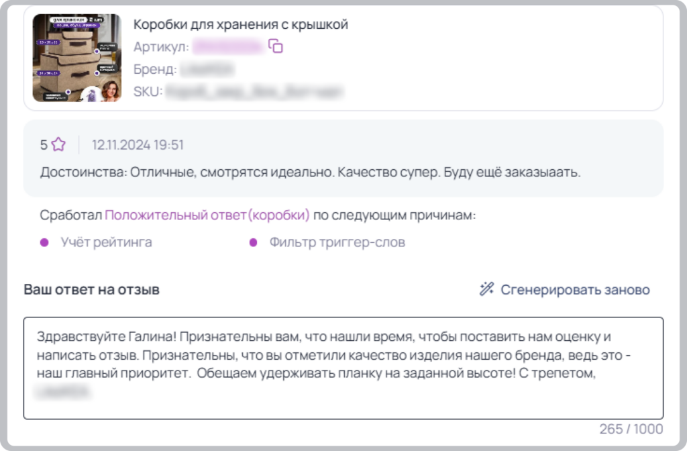Select the Учёт рейтинга reason

coord(107,242)
